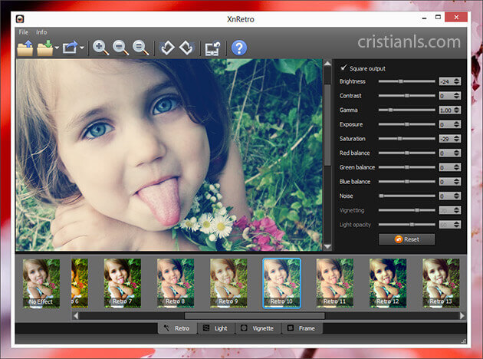The width and height of the screenshot is (483, 359).
Task: Rotate the image clockwise
Action: [x=186, y=48]
